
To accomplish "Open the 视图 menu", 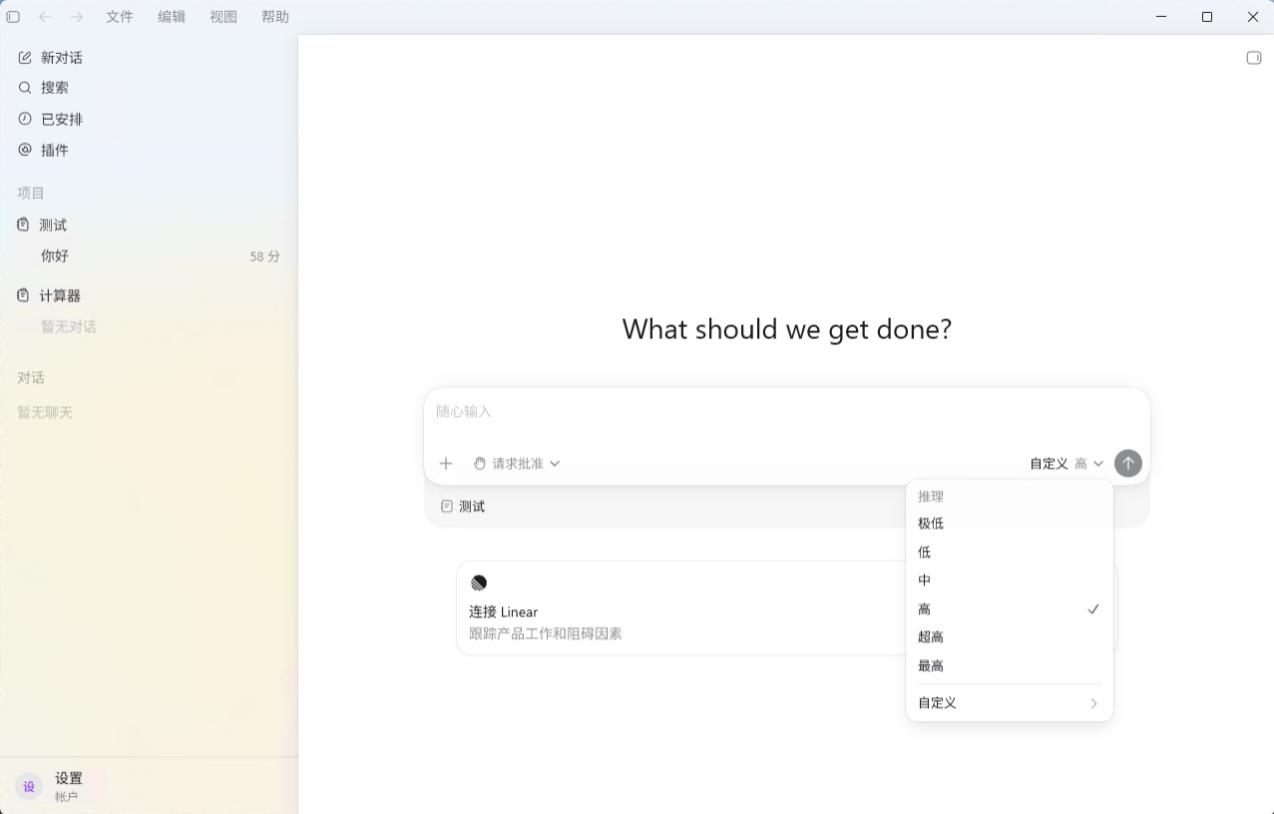I will (223, 17).
